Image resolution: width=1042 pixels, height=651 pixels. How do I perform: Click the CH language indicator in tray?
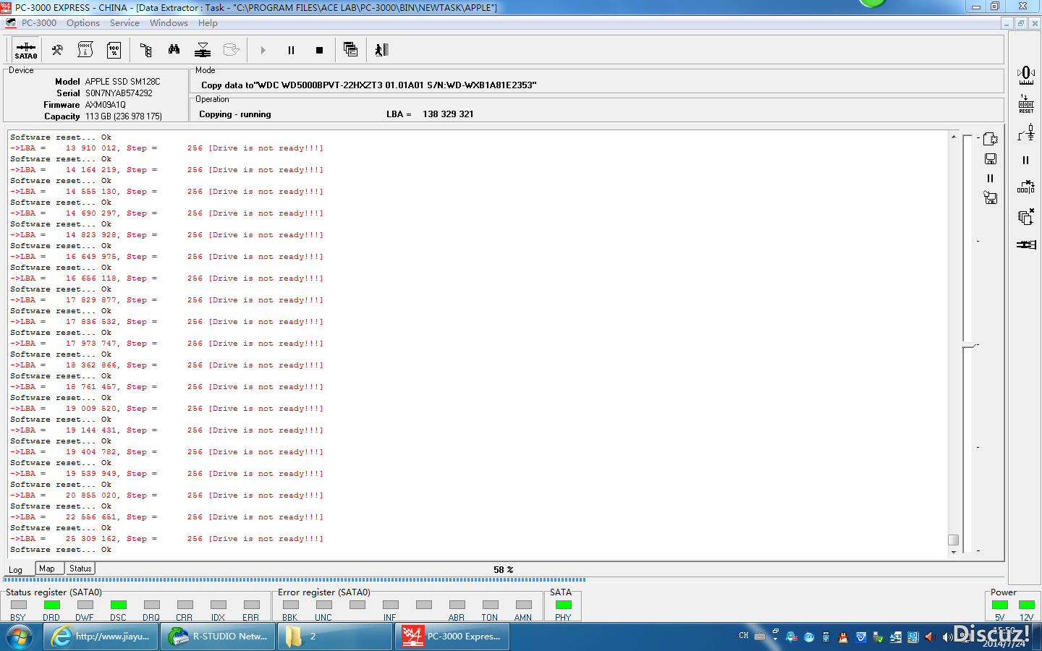(x=744, y=636)
